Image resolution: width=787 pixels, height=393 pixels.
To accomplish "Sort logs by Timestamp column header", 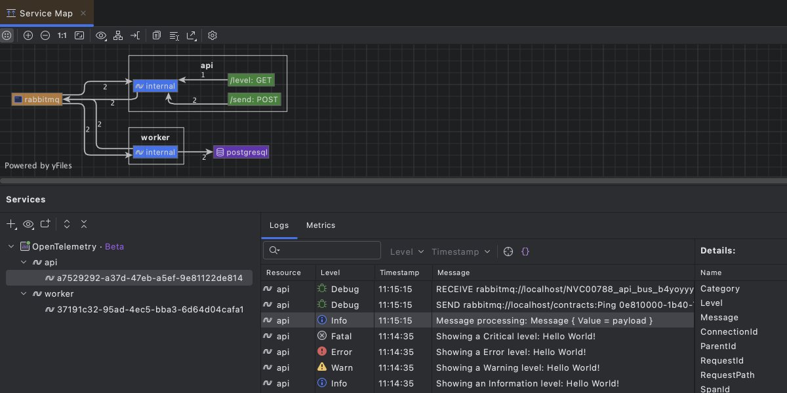I will (x=403, y=272).
